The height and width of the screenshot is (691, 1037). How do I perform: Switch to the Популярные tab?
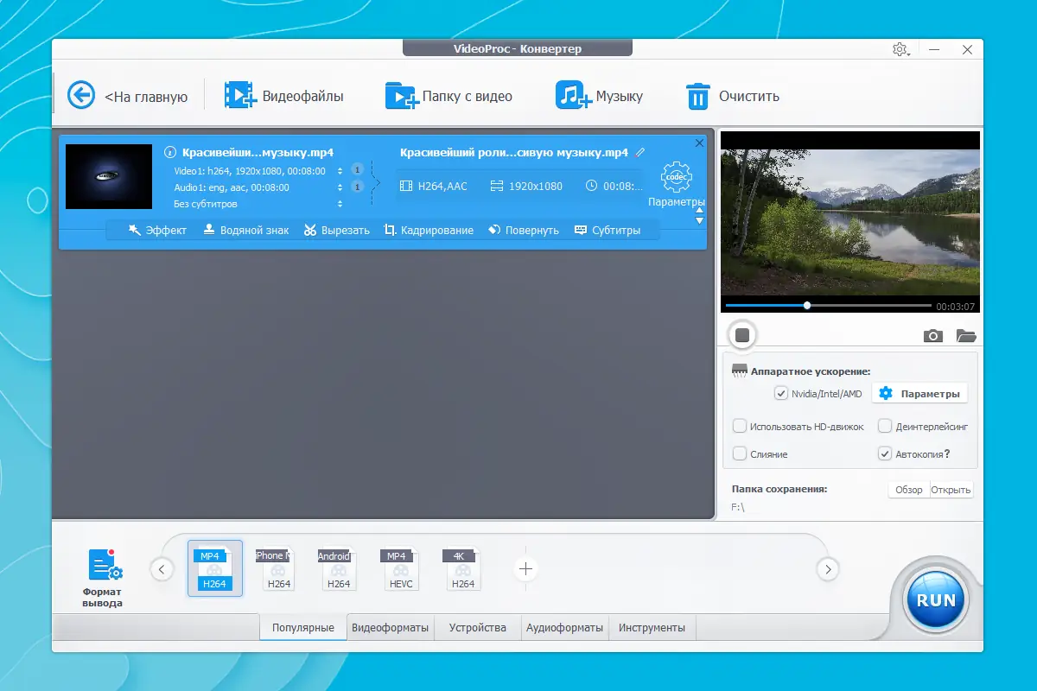pos(303,628)
